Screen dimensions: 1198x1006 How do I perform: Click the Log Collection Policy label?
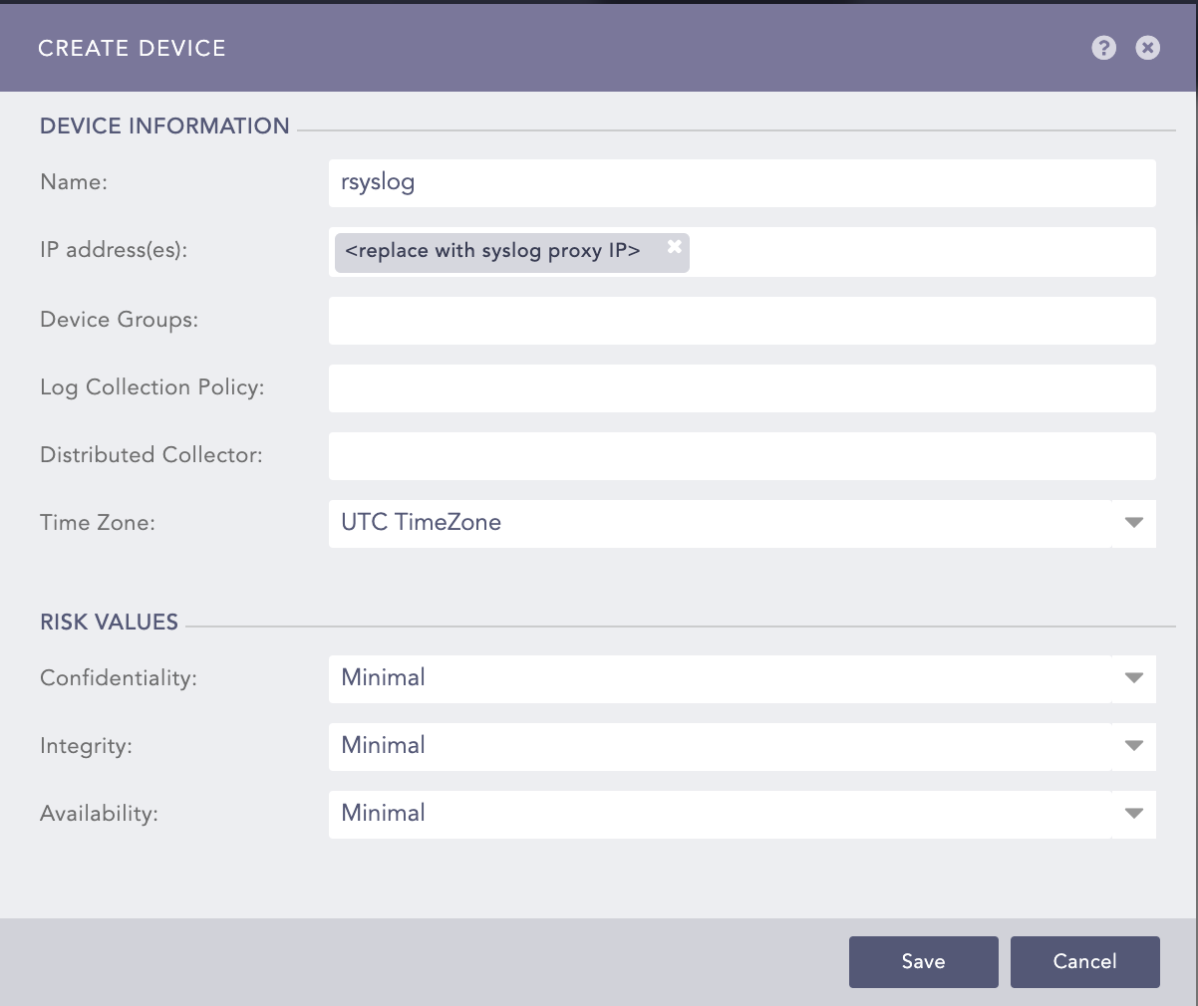pyautogui.click(x=151, y=387)
